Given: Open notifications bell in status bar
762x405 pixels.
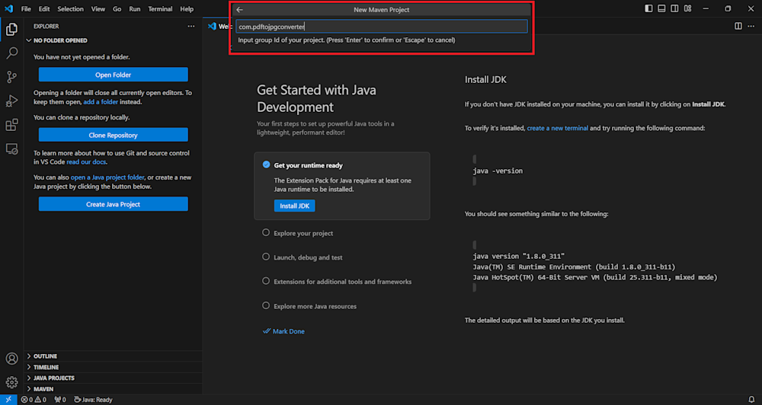Looking at the screenshot, I should [x=751, y=400].
